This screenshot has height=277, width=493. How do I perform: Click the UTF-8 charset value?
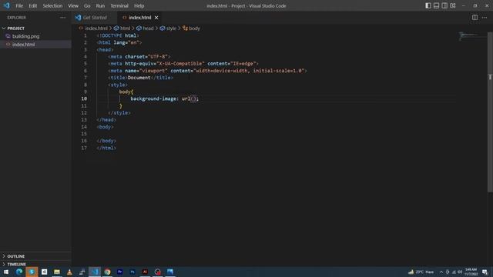(x=157, y=56)
